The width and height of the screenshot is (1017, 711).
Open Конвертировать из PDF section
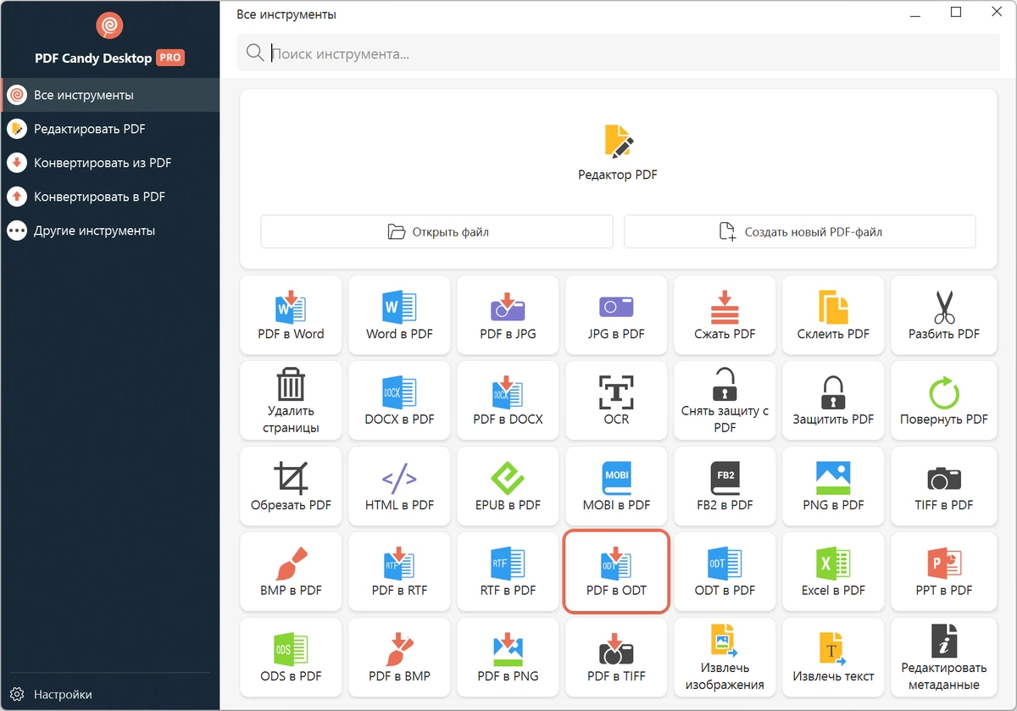pyautogui.click(x=110, y=163)
